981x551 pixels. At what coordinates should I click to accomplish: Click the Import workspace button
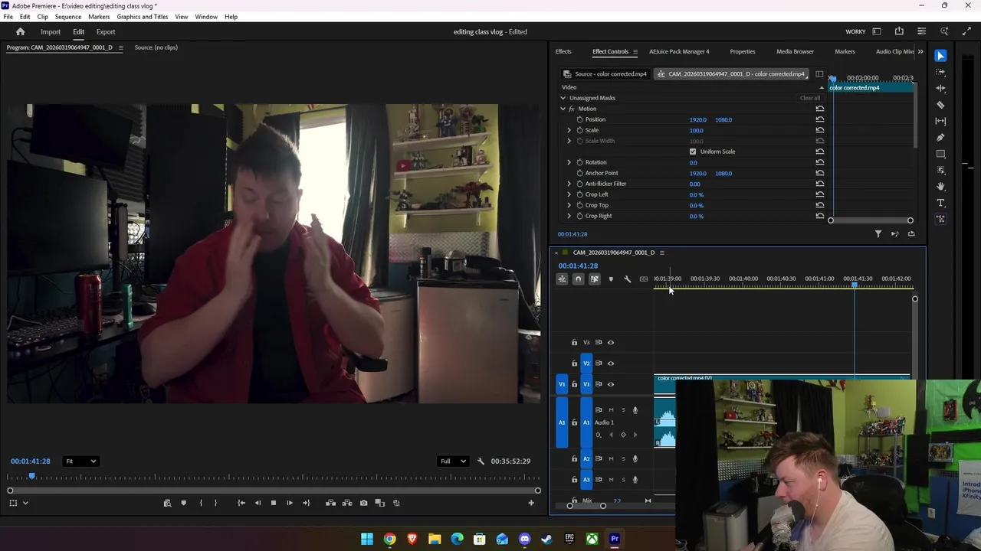[51, 32]
